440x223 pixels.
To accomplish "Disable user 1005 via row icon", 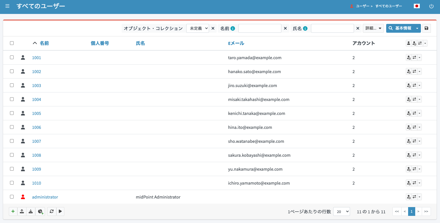I will (x=409, y=113).
